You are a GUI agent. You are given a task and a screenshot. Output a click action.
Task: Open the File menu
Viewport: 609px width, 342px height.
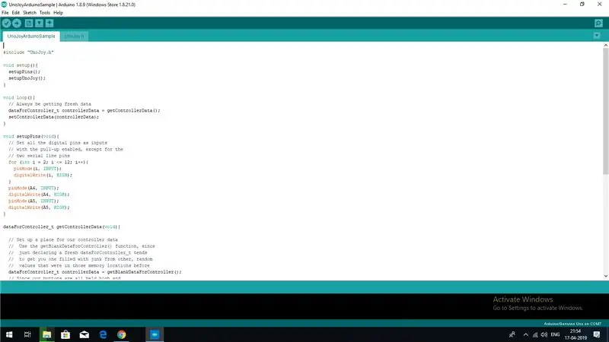5,12
